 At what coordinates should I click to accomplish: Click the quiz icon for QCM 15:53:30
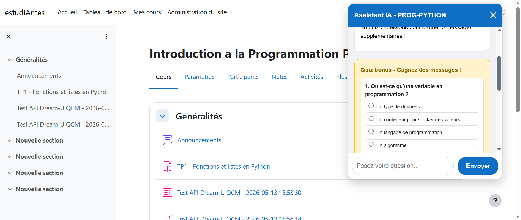point(167,193)
